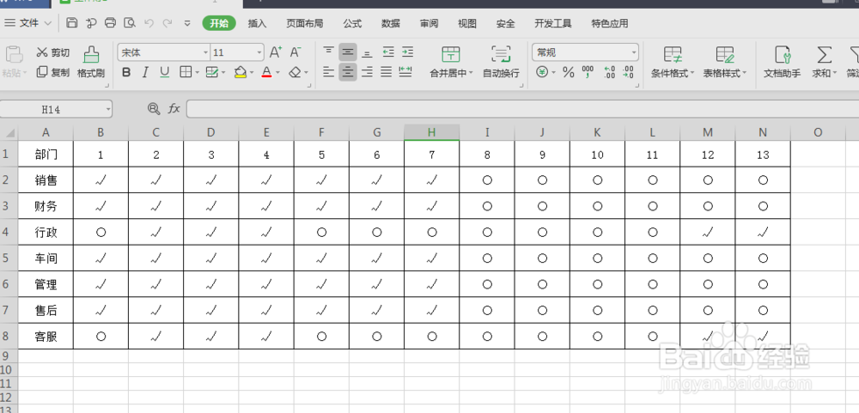Cut selection with 剪切
This screenshot has height=413, width=859.
coord(53,52)
